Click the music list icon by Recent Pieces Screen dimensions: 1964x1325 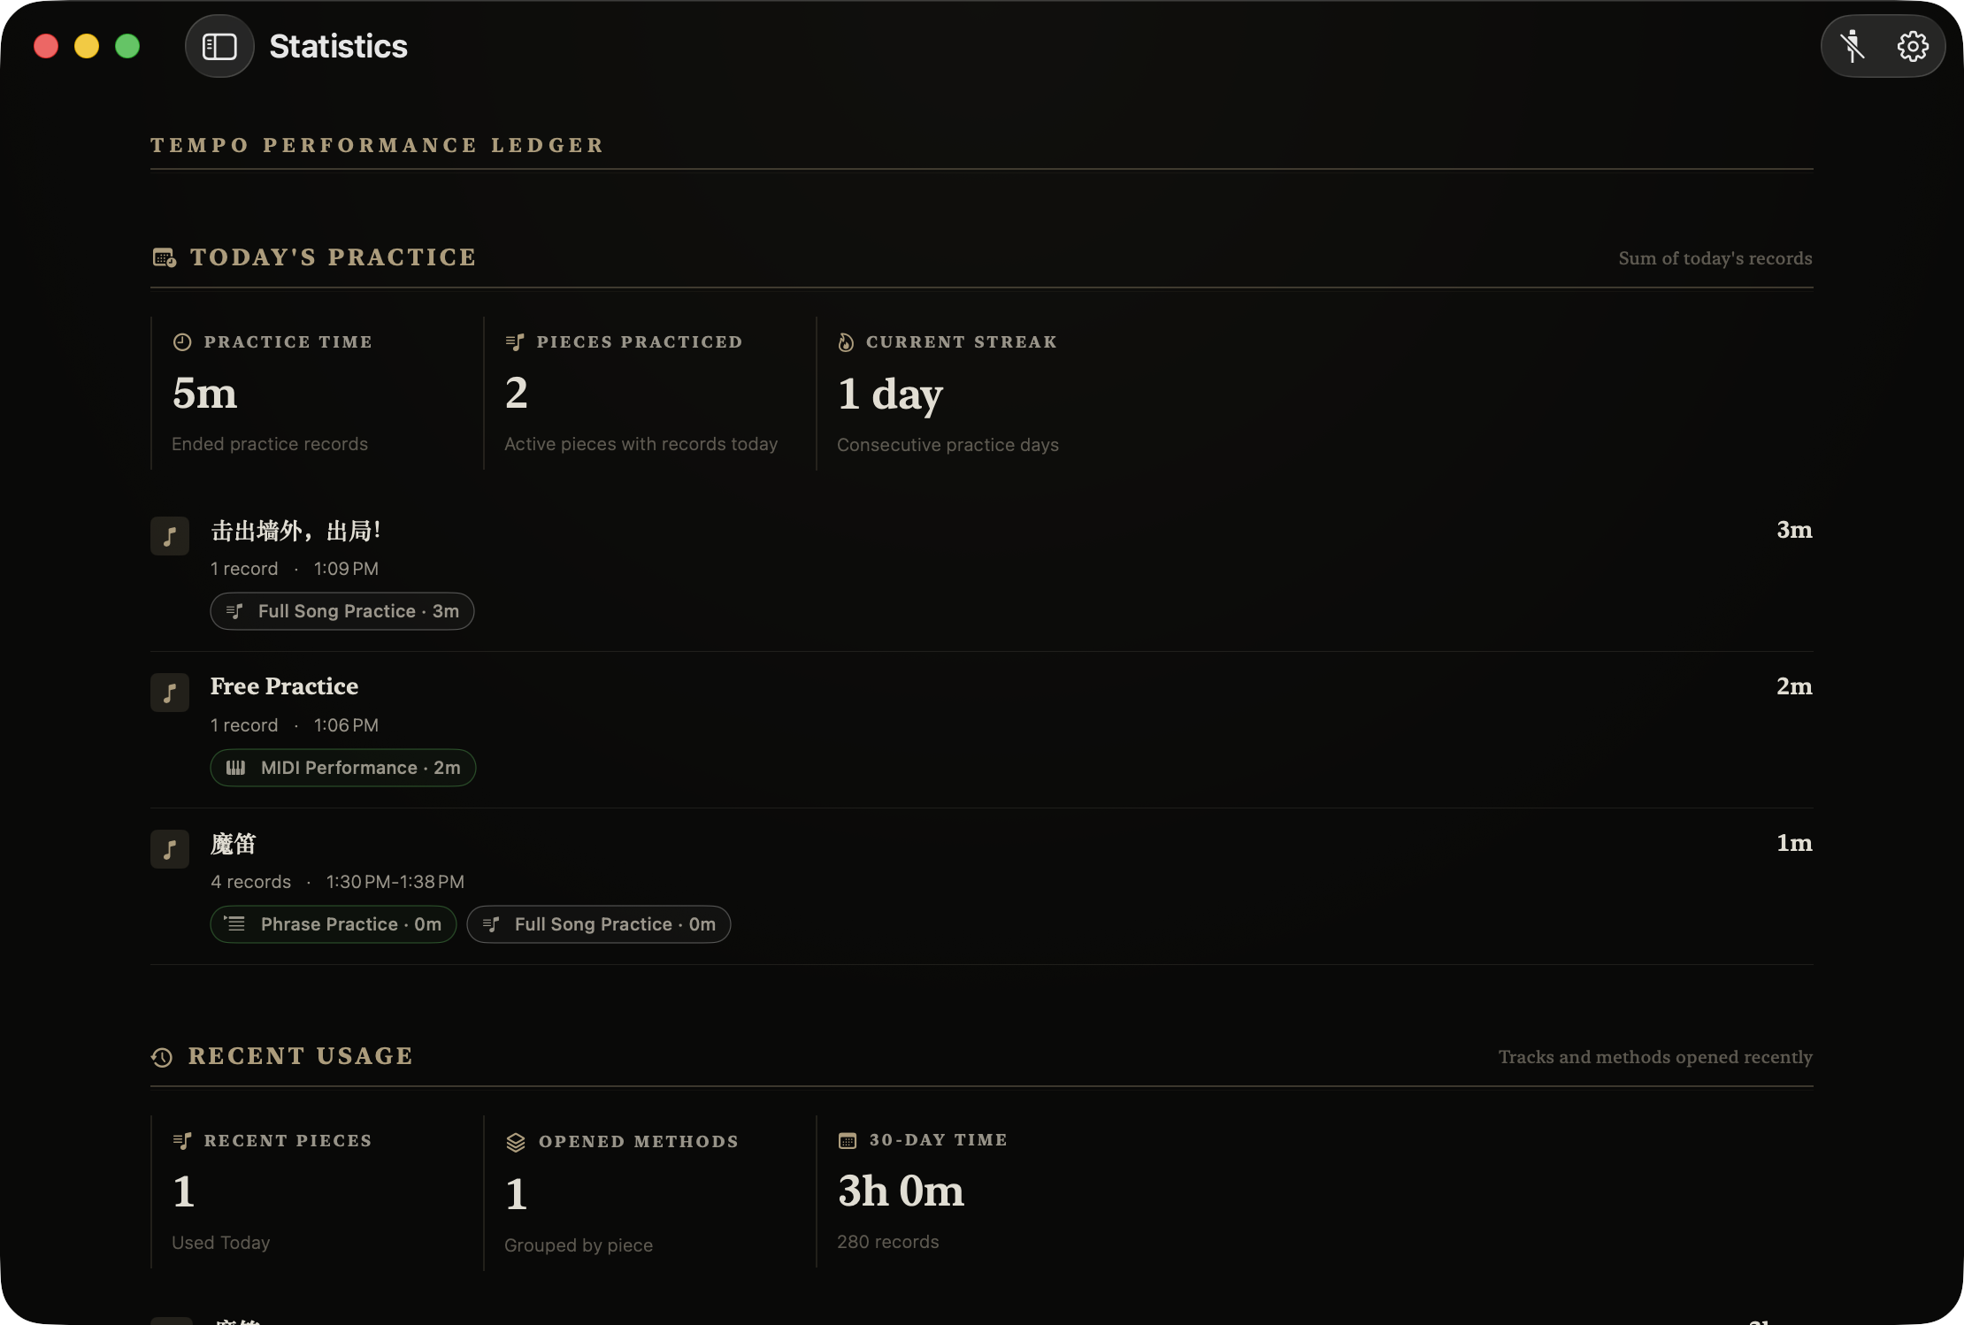182,1141
